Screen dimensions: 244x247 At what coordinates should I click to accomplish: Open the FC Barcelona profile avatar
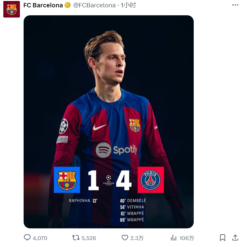[12, 9]
